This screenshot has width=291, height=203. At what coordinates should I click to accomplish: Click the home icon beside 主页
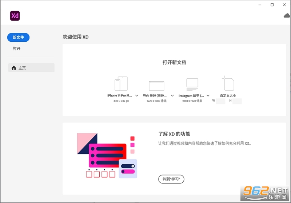[14, 68]
